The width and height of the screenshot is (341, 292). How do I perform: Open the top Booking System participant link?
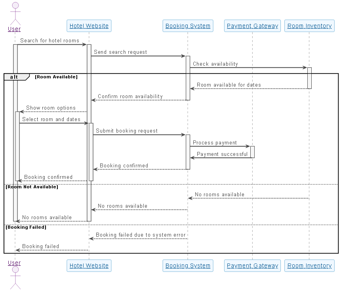point(188,26)
